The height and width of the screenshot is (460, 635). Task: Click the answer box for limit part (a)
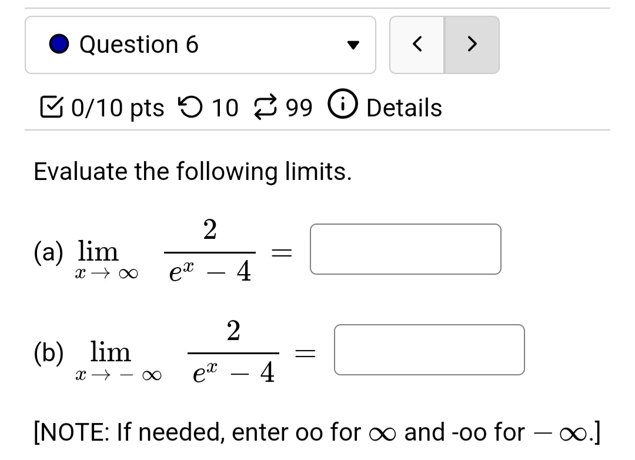406,249
